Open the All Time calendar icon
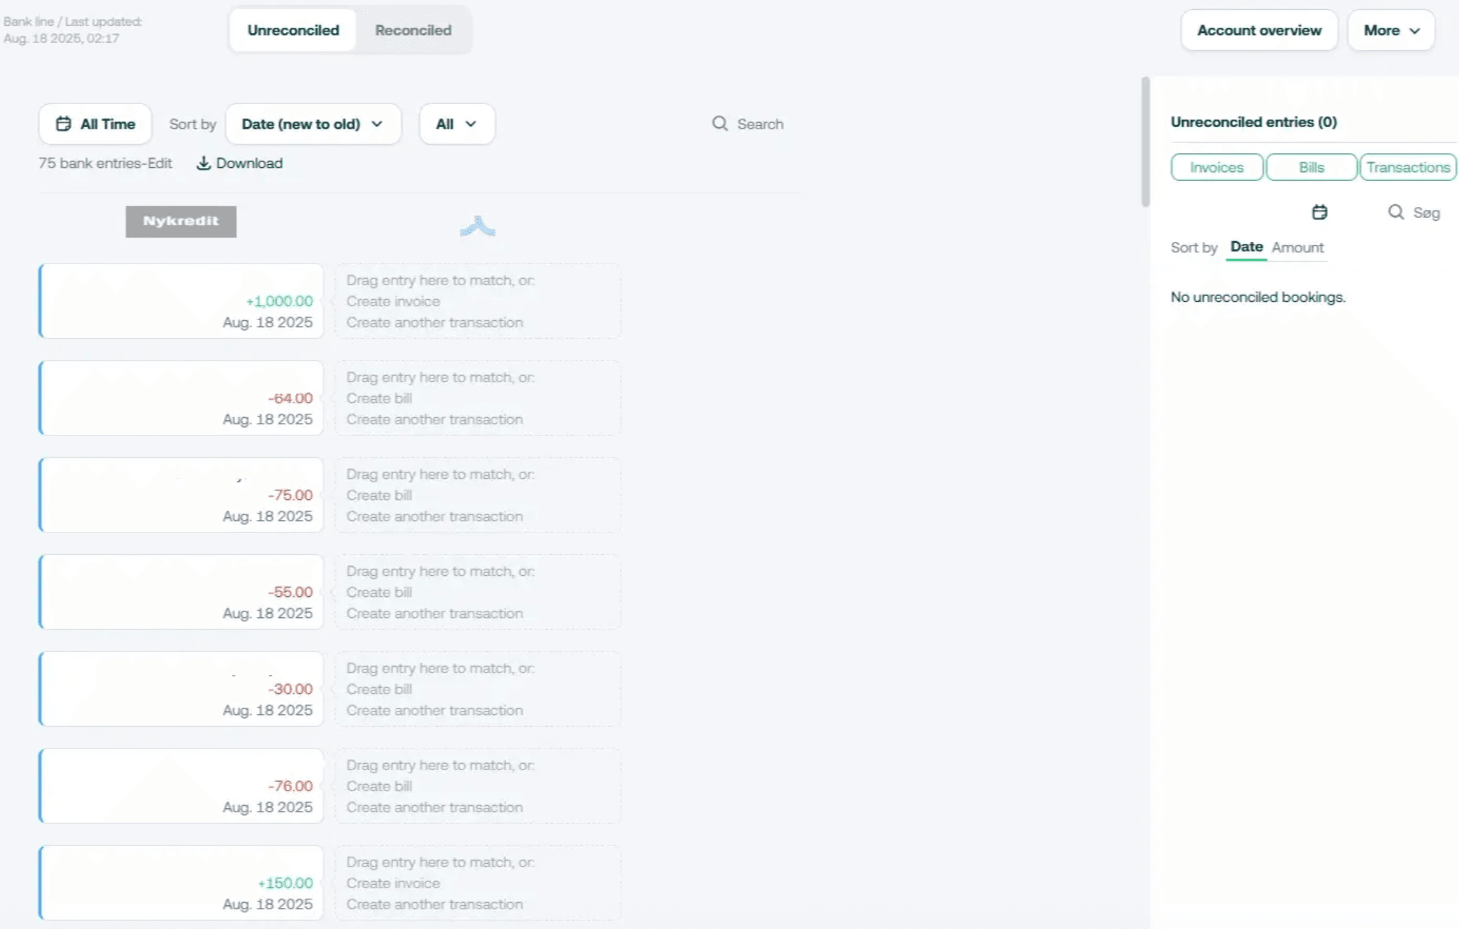This screenshot has height=929, width=1459. [63, 124]
